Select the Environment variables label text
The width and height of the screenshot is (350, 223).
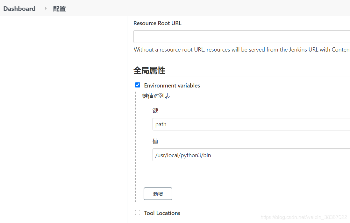172,85
